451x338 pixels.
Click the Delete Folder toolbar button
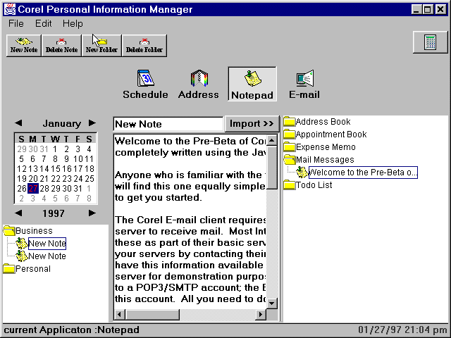point(144,45)
